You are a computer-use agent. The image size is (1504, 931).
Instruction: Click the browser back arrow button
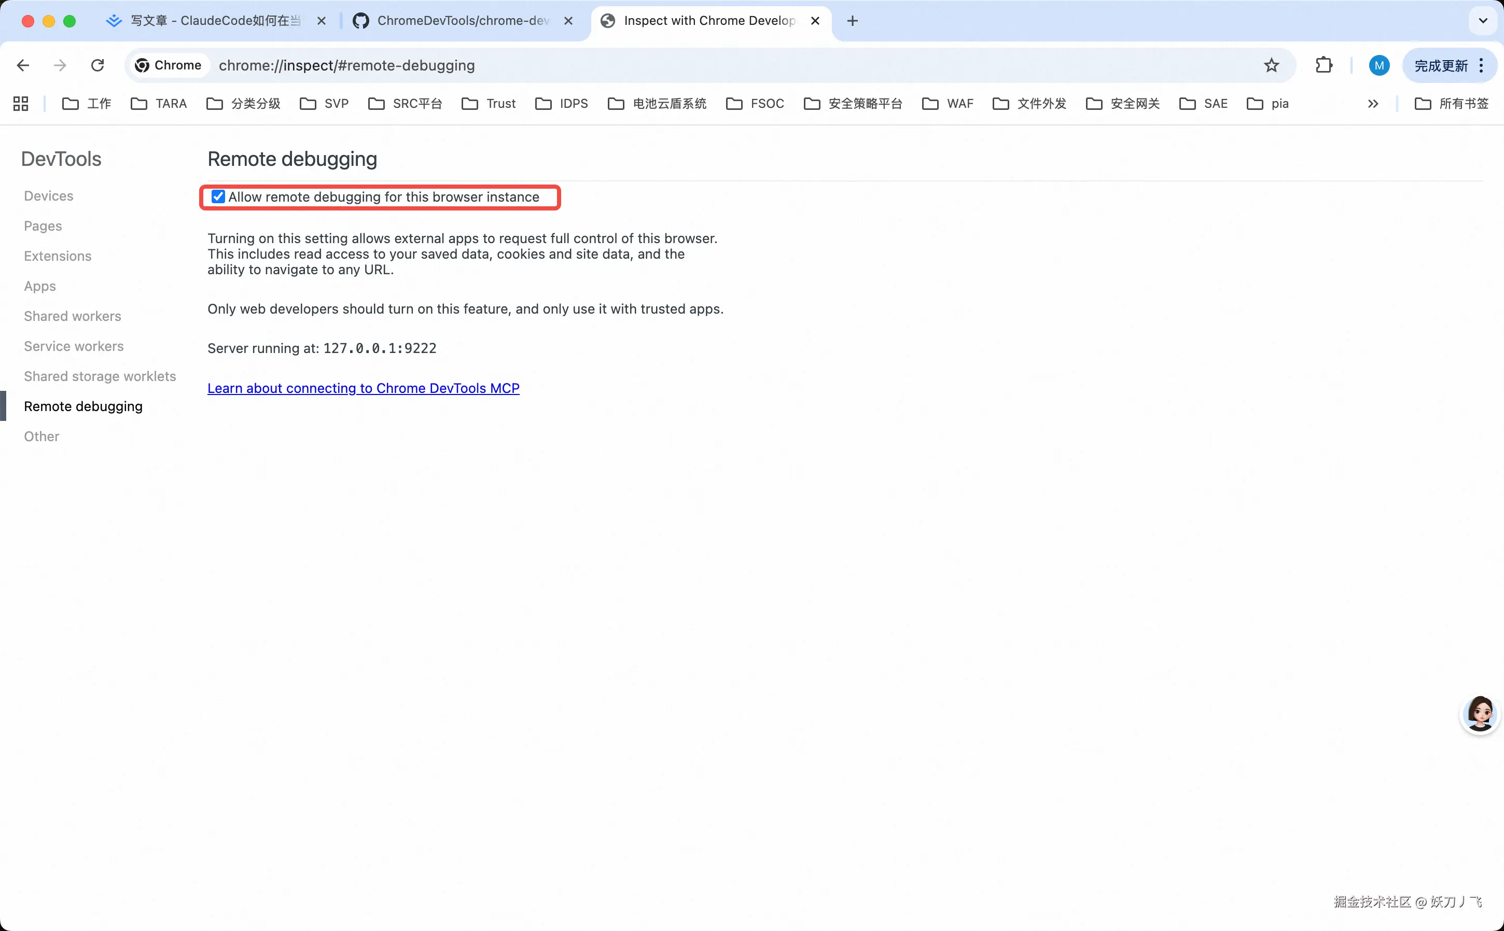tap(23, 65)
